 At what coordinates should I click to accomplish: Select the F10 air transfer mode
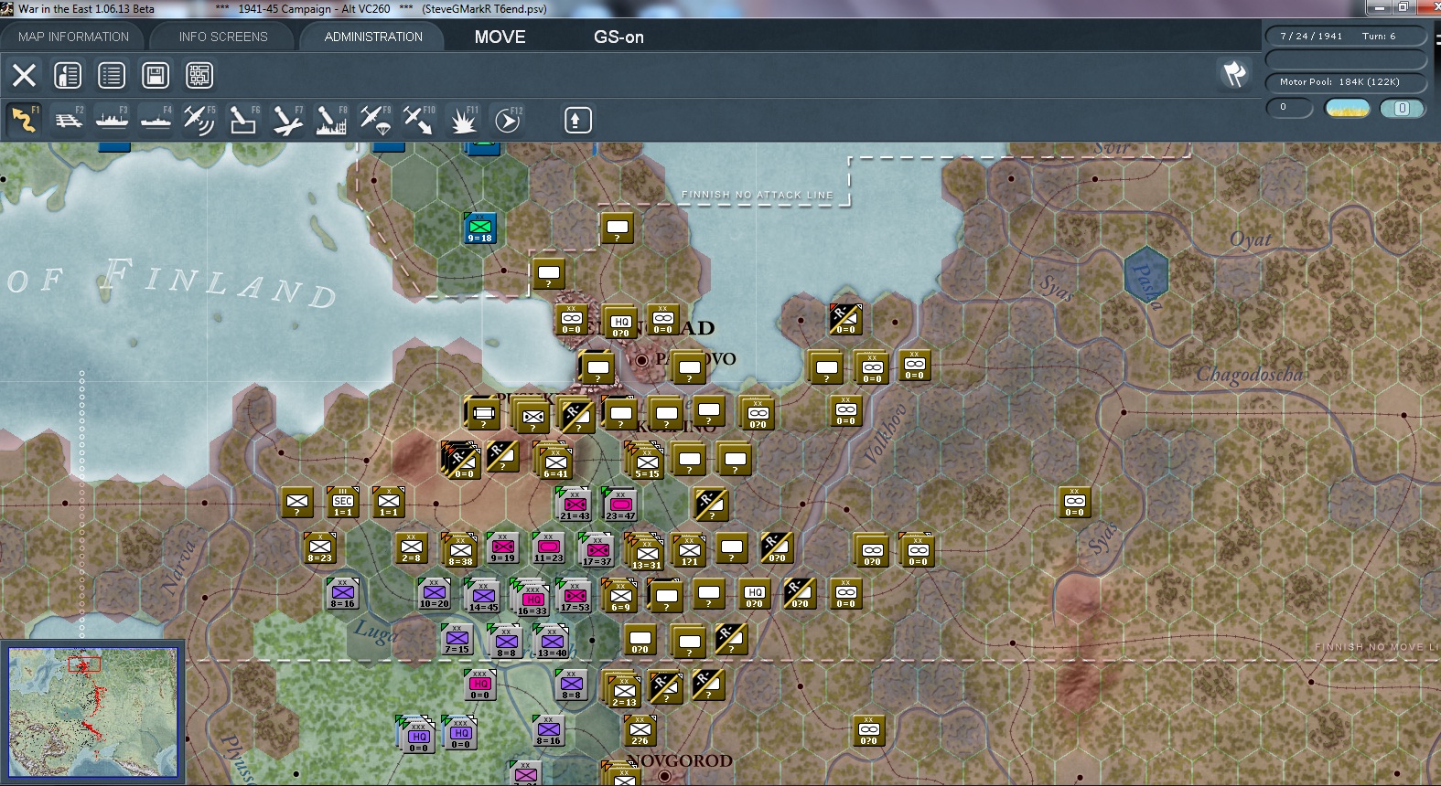(419, 120)
